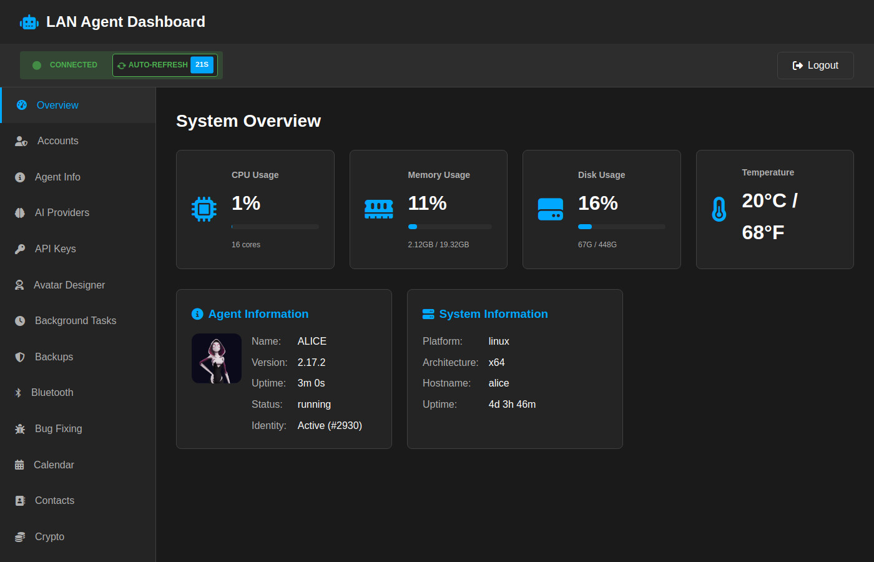
Task: Click the ALICE avatar thumbnail
Action: 217,358
